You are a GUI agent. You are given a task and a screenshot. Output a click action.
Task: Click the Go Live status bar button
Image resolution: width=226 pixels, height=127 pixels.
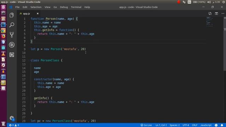(146, 125)
